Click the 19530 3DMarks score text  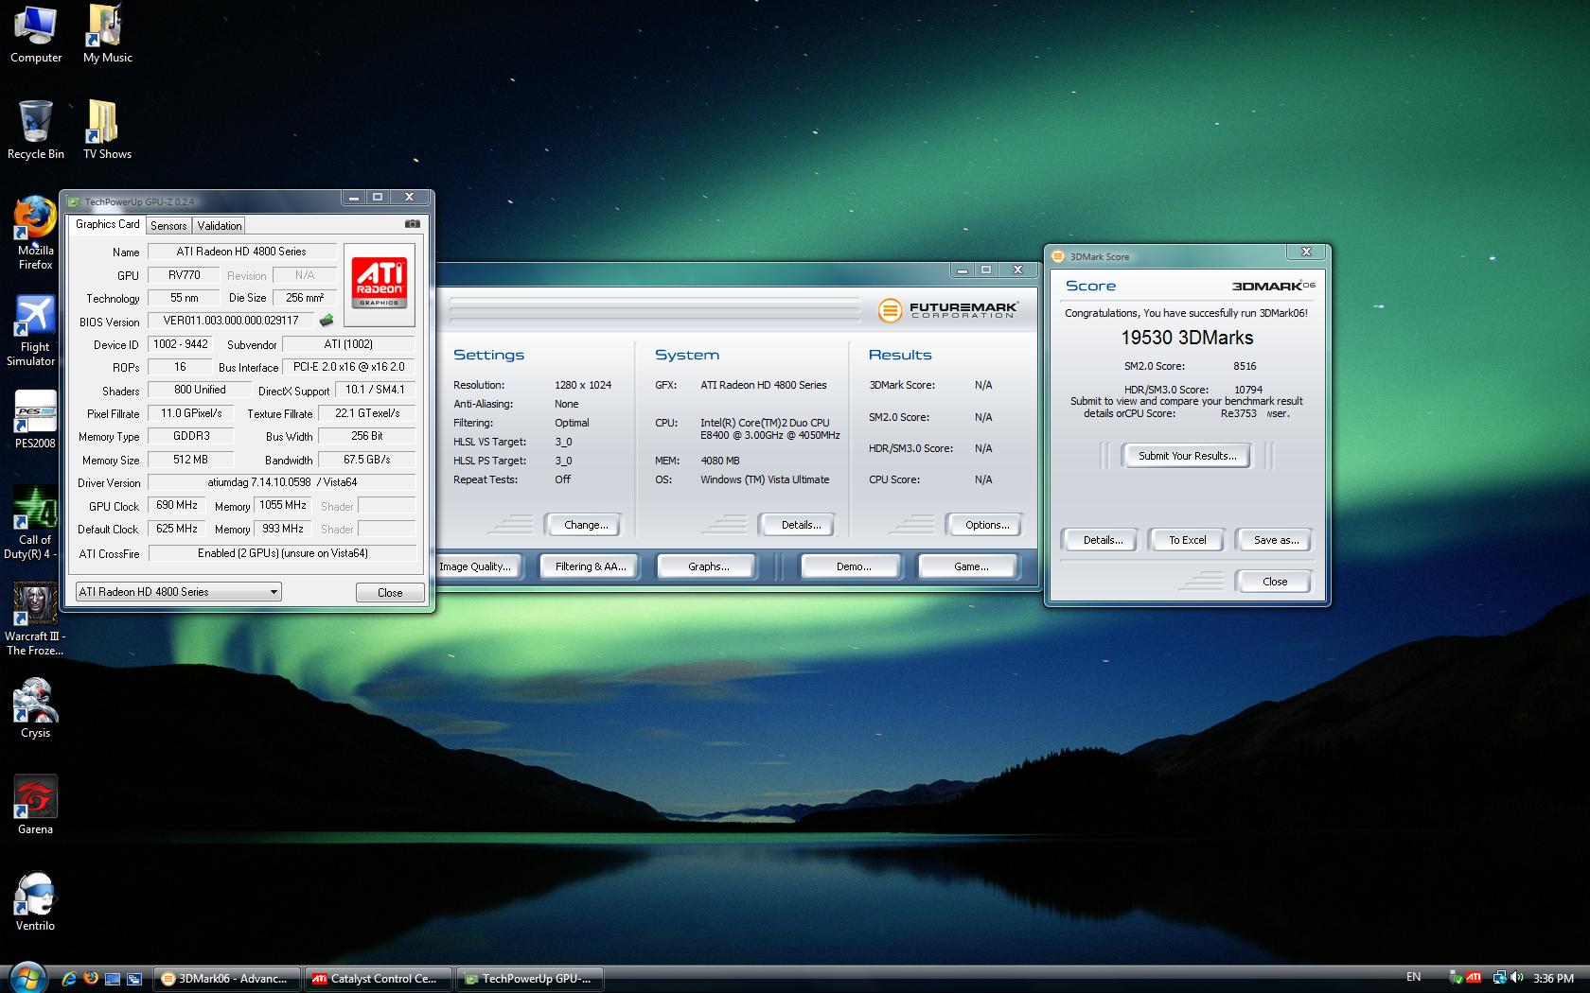pyautogui.click(x=1187, y=338)
